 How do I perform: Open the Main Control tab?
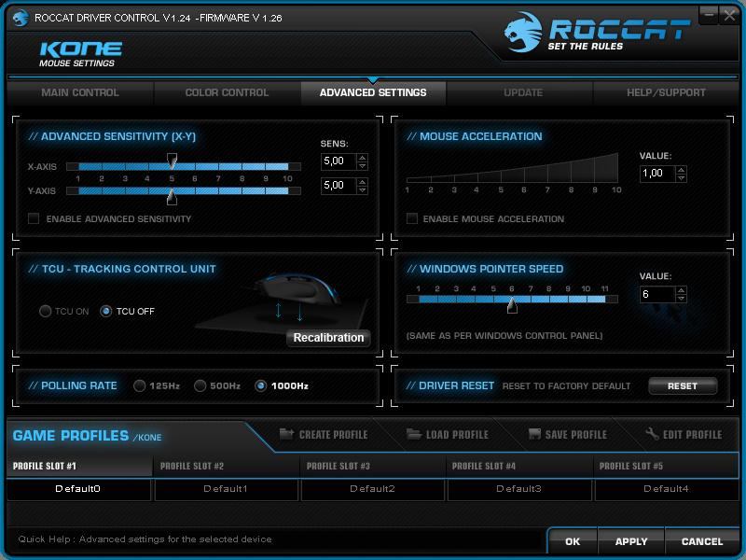[x=80, y=92]
